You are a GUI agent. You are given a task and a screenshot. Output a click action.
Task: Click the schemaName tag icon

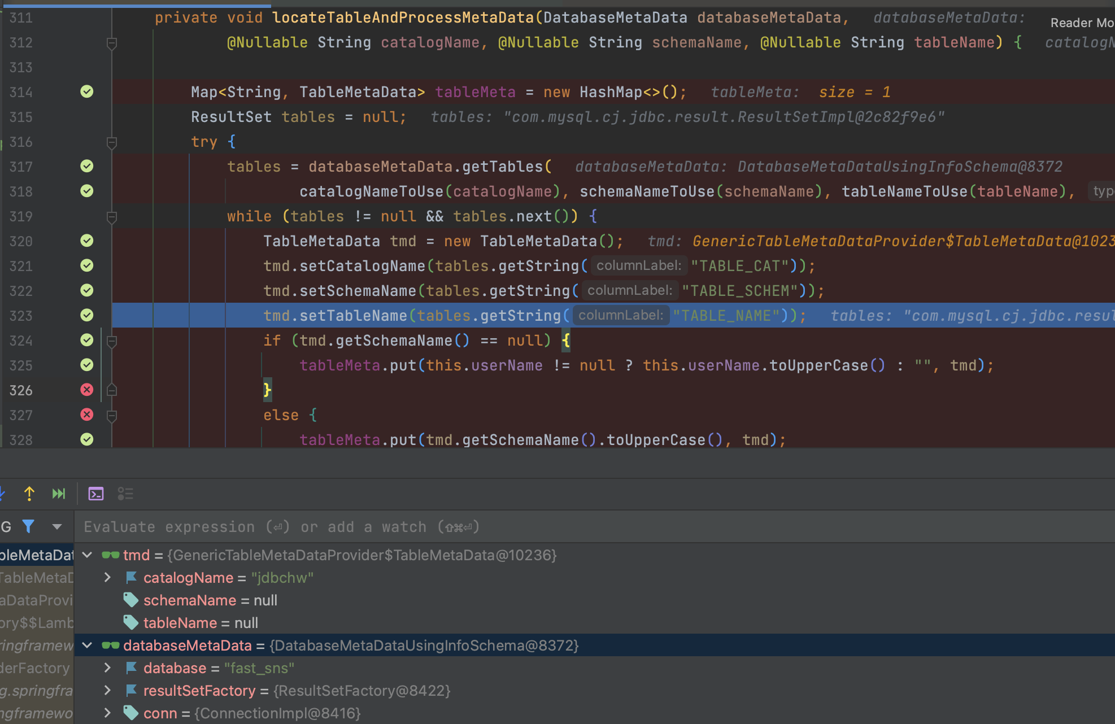(x=131, y=600)
